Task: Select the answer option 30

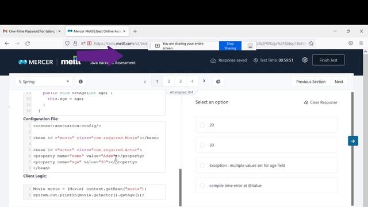Action: [267, 145]
